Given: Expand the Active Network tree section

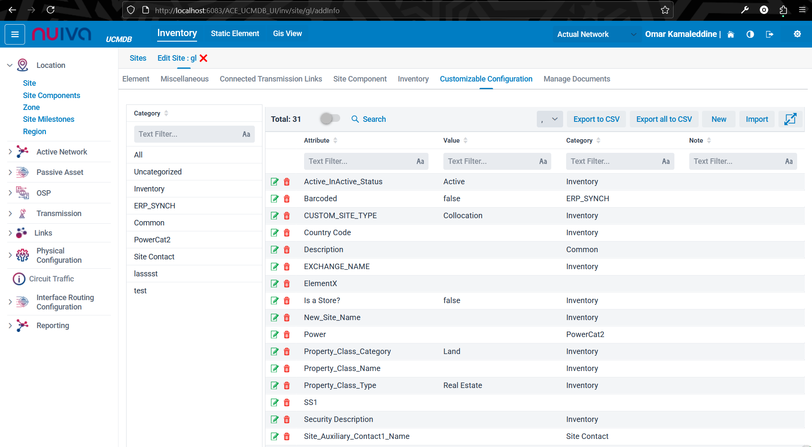Looking at the screenshot, I should pos(10,152).
